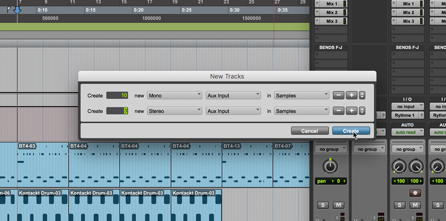Click send selector arrow beside Mix 3, pan 0 channel
Image resolution: width=446 pixels, height=221 pixels.
pyautogui.click(x=317, y=21)
